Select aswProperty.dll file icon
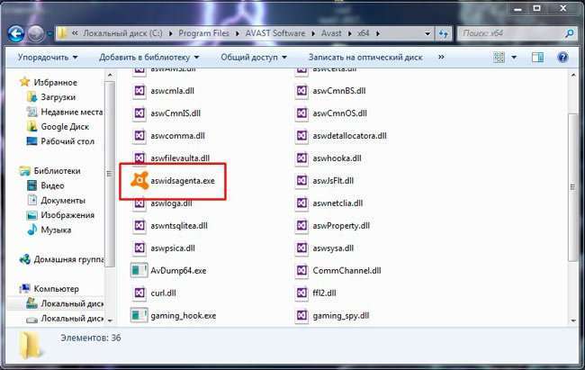This screenshot has height=370, width=585. point(301,225)
